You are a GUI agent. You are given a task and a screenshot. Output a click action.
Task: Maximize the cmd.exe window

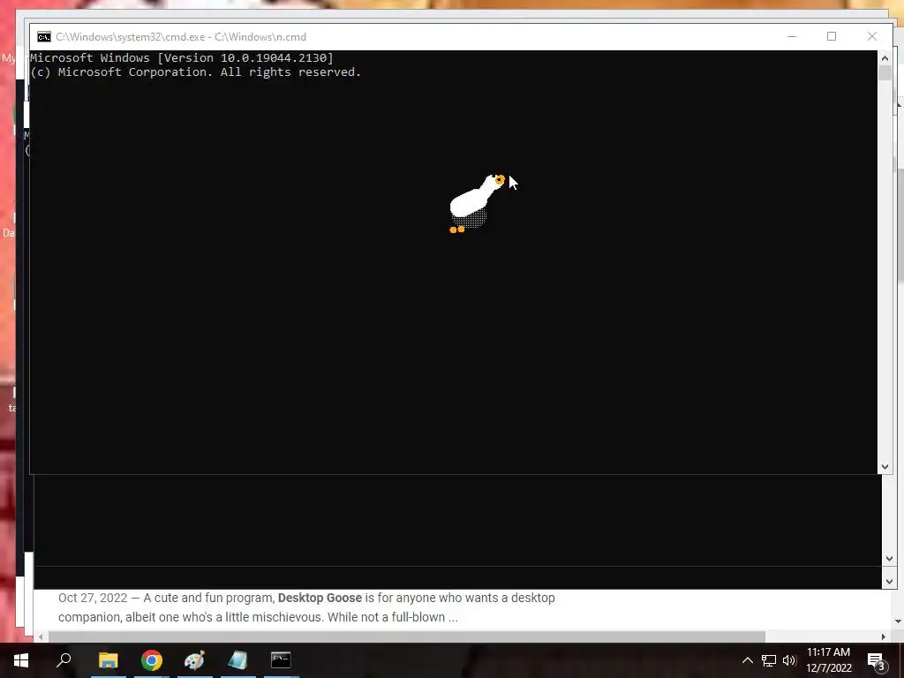(x=832, y=36)
